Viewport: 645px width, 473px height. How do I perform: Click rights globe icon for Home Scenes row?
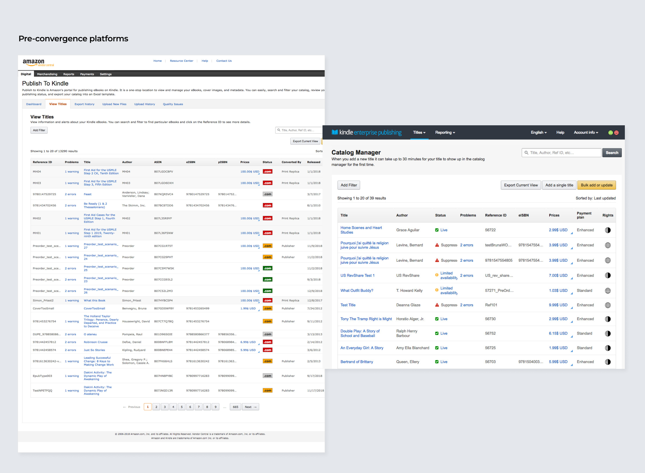coord(608,230)
